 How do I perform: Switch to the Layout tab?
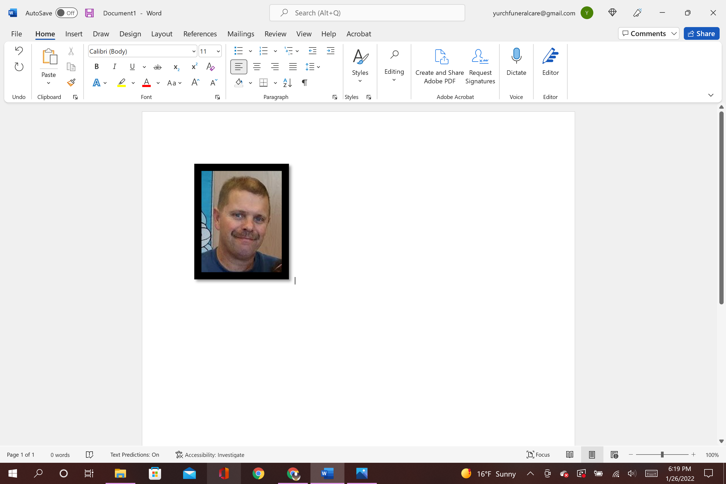[x=161, y=34]
